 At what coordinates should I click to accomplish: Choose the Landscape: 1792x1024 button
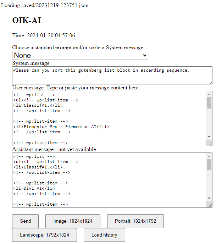(x=44, y=235)
